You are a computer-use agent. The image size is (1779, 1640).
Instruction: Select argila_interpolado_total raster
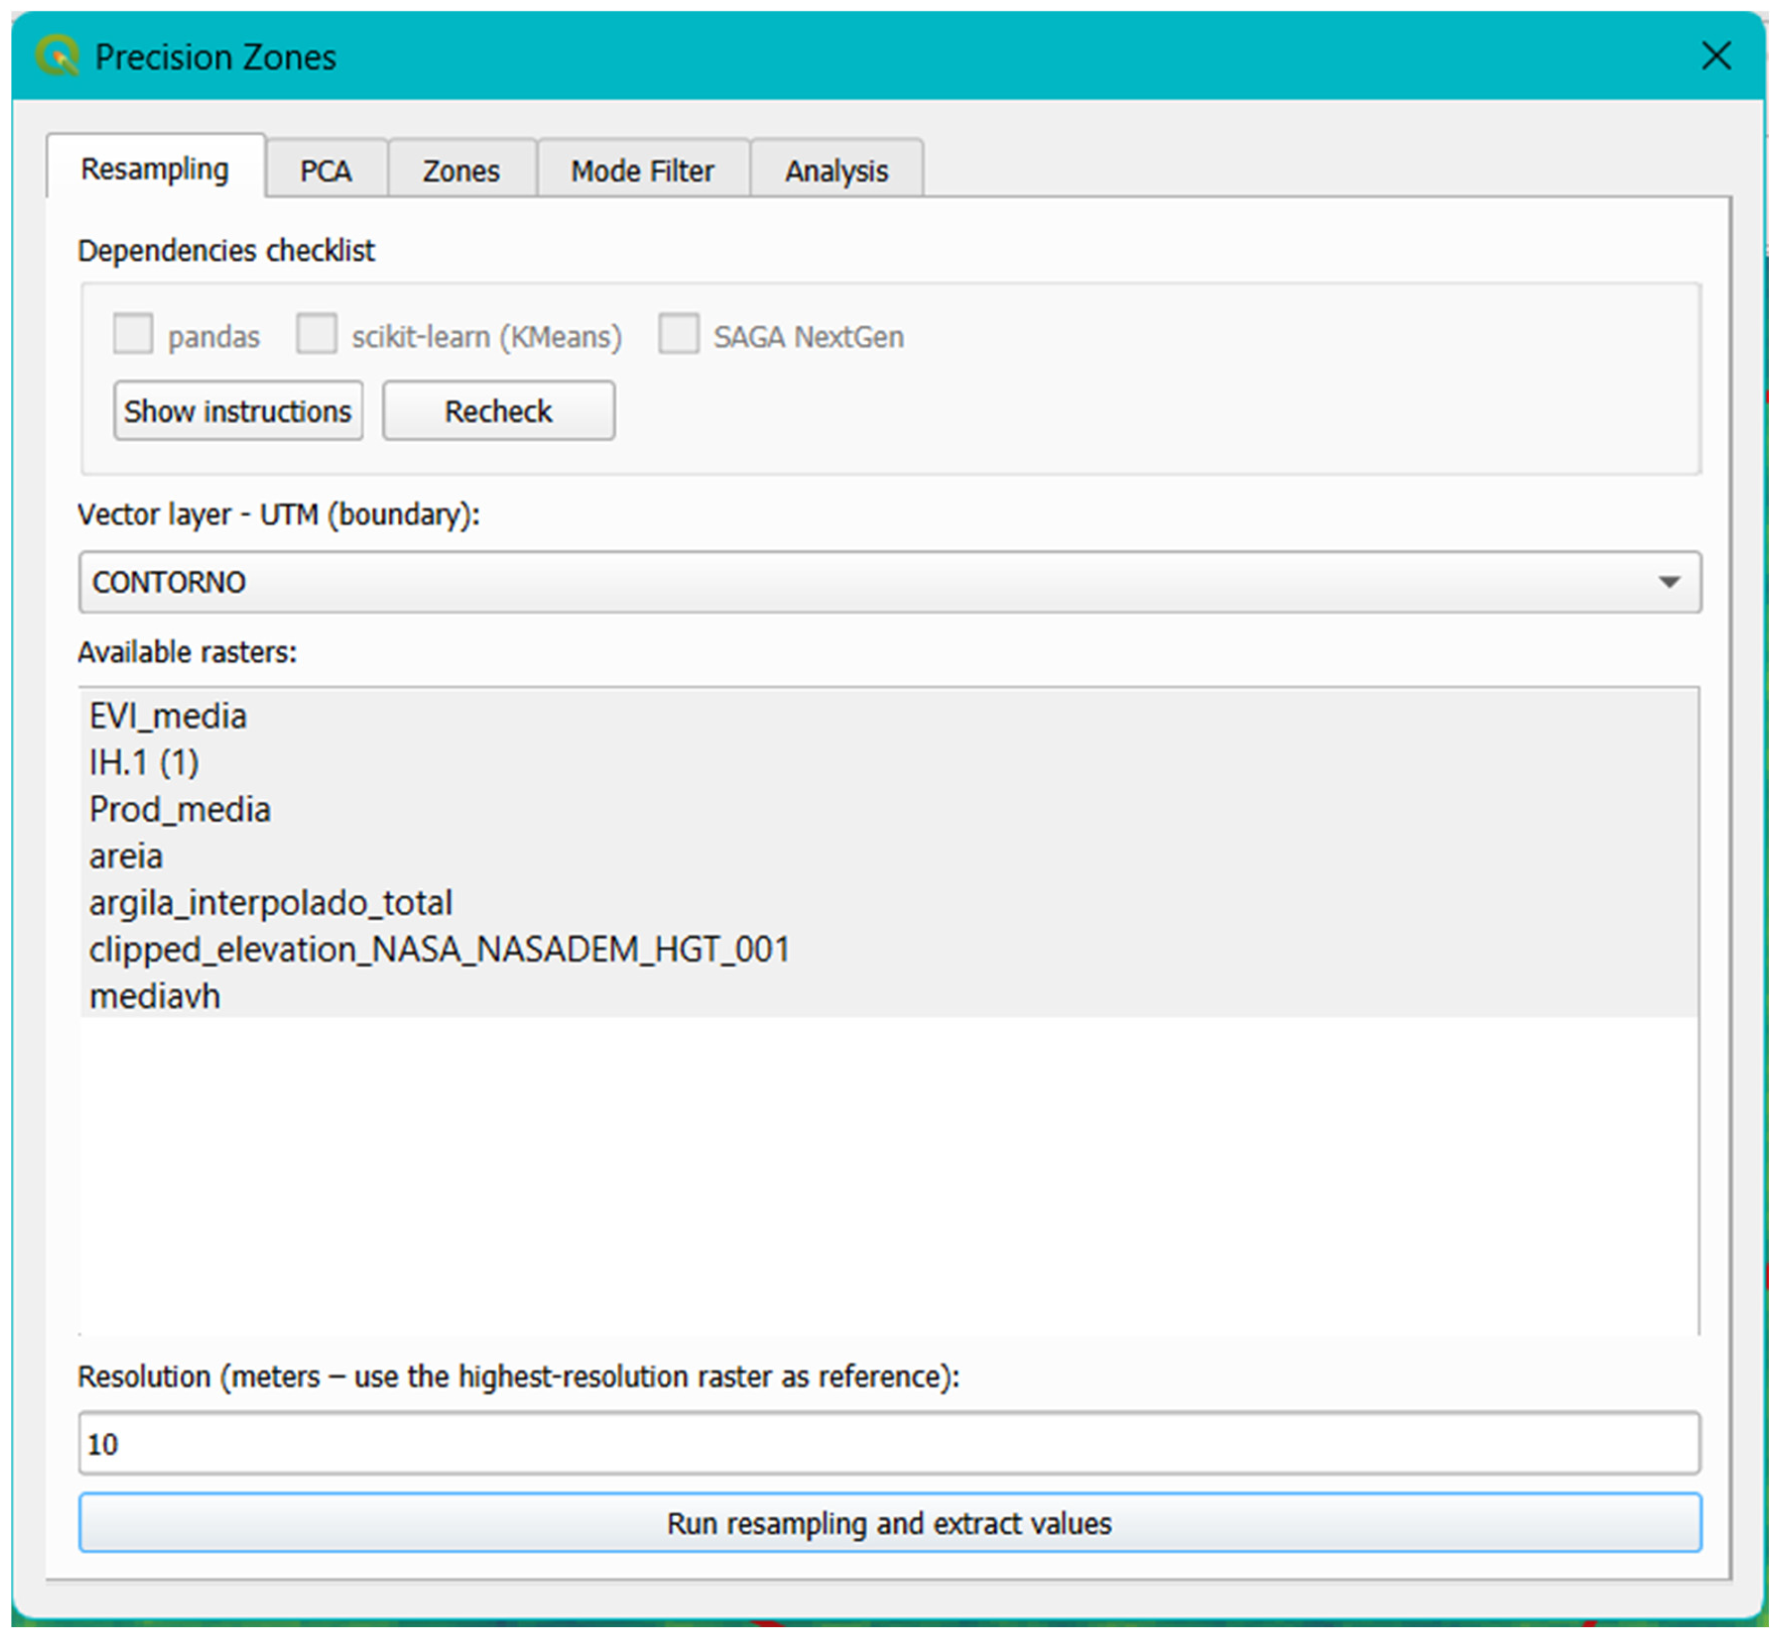270,902
